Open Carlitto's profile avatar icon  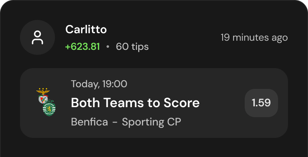37,37
